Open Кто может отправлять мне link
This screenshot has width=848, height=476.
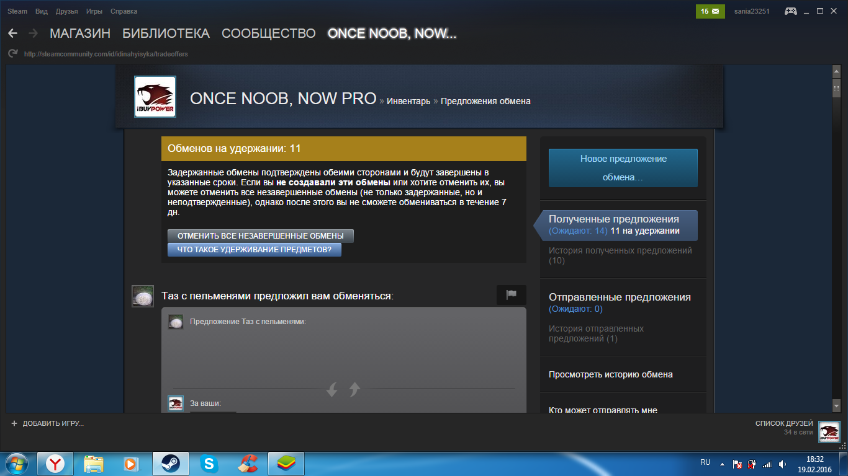tap(603, 409)
